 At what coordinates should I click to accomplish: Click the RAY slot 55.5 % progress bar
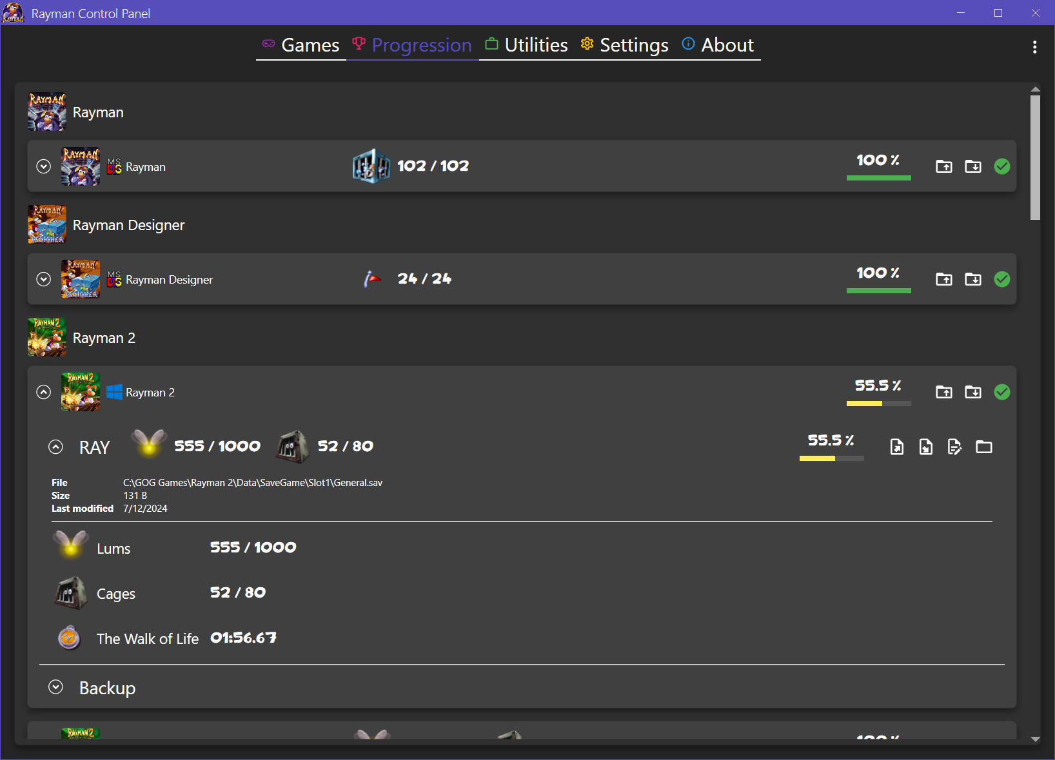(831, 458)
